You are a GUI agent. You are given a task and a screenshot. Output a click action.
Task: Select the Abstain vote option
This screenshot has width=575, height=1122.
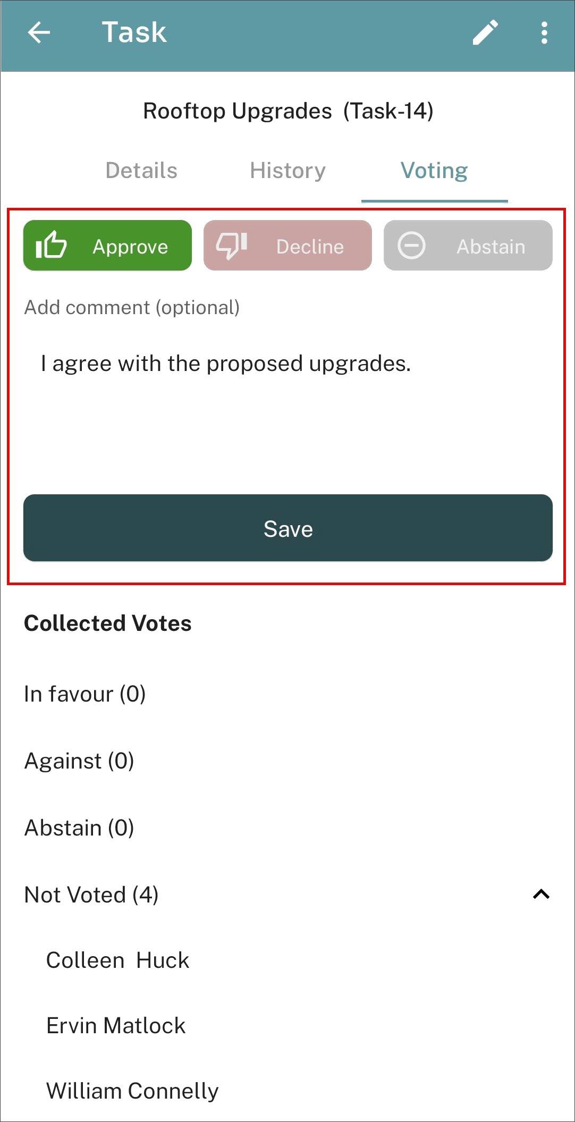468,246
